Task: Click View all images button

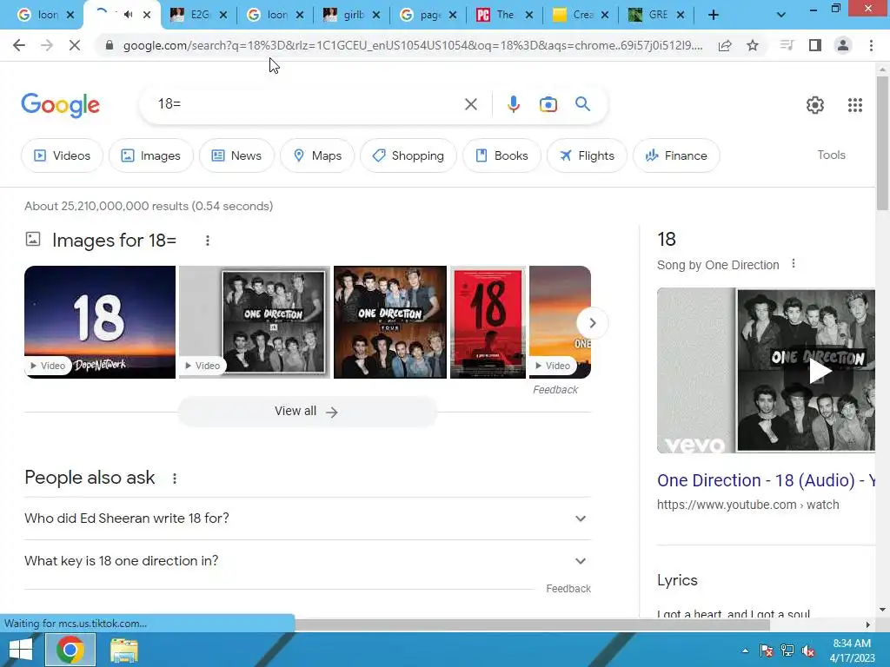Action: 307,411
